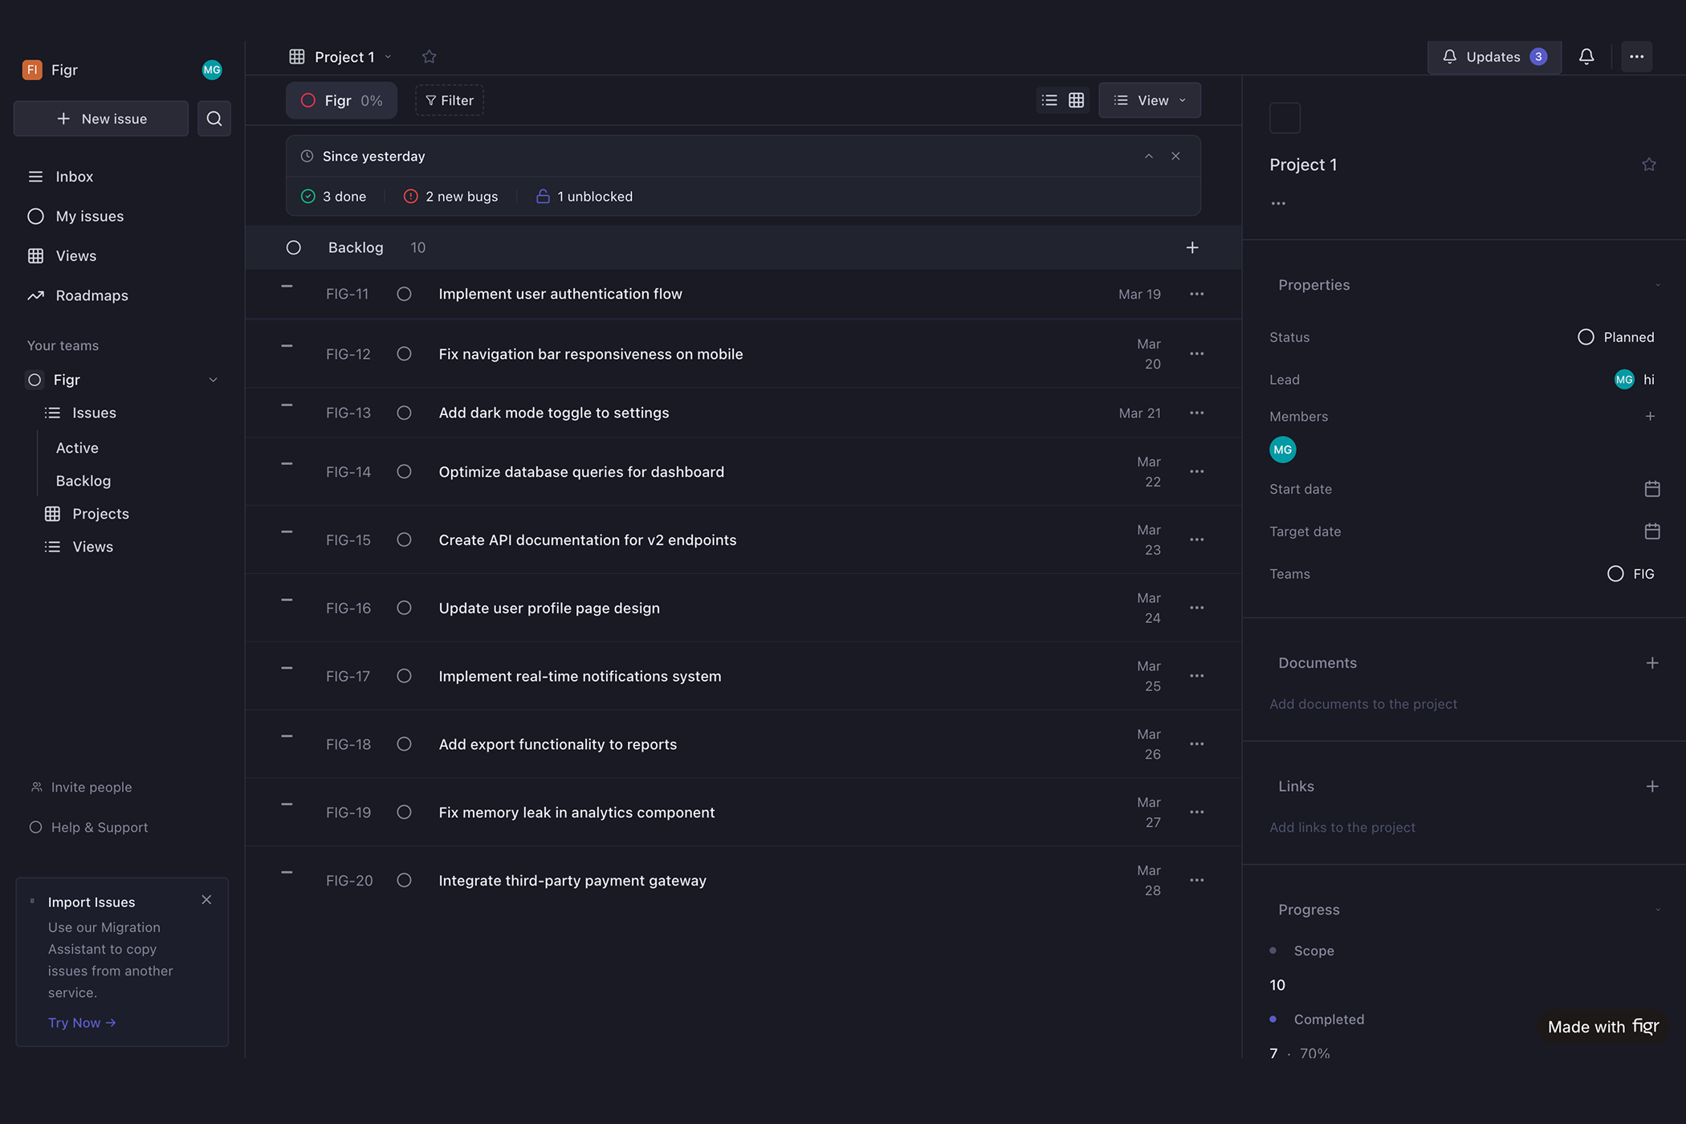The image size is (1686, 1124).
Task: Open Roadmaps in the sidebar
Action: click(92, 295)
